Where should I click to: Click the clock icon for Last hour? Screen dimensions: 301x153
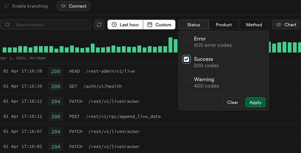click(114, 25)
